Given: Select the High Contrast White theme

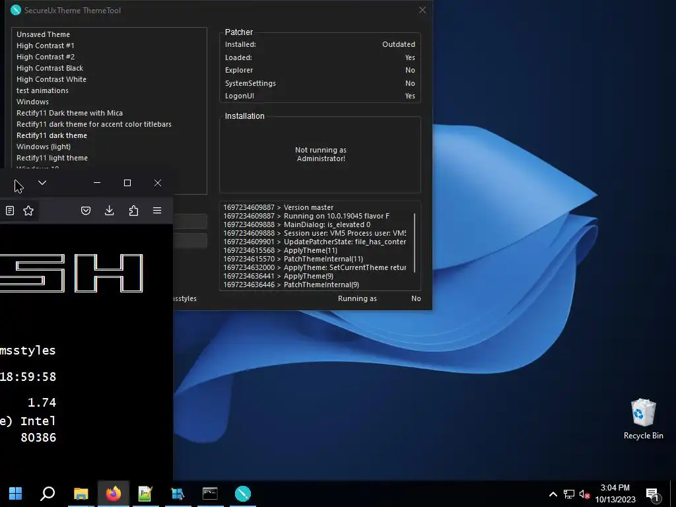Looking at the screenshot, I should (51, 79).
